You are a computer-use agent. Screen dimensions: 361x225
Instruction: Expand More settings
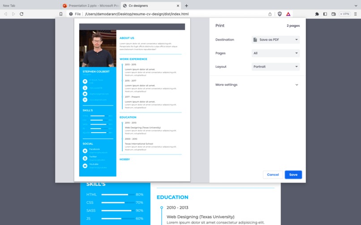258,85
